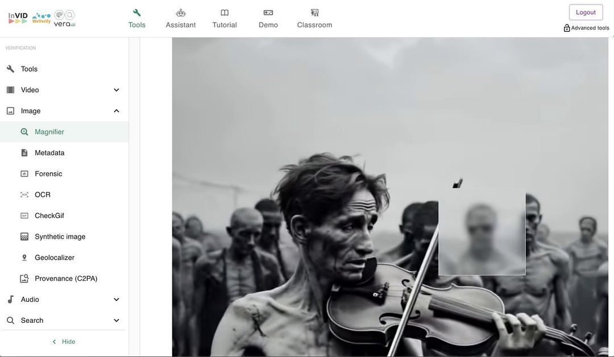Expand the Audio section chevron
The width and height of the screenshot is (614, 357).
(x=117, y=300)
